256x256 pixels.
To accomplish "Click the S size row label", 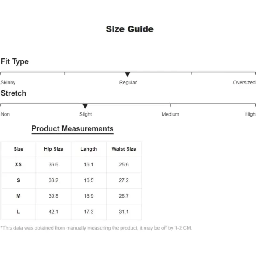I will (18, 180).
